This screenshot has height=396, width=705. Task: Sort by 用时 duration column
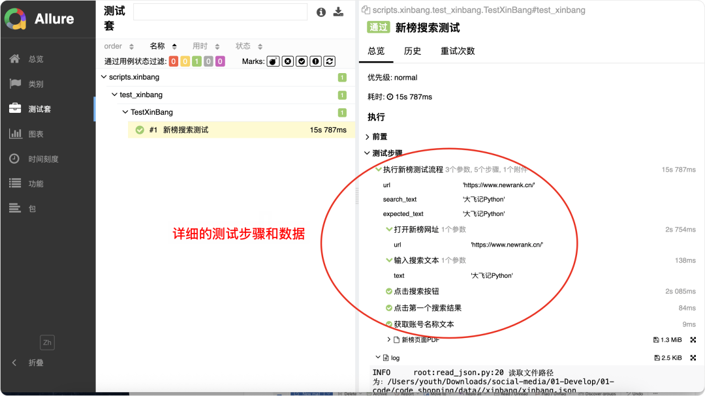pos(206,46)
